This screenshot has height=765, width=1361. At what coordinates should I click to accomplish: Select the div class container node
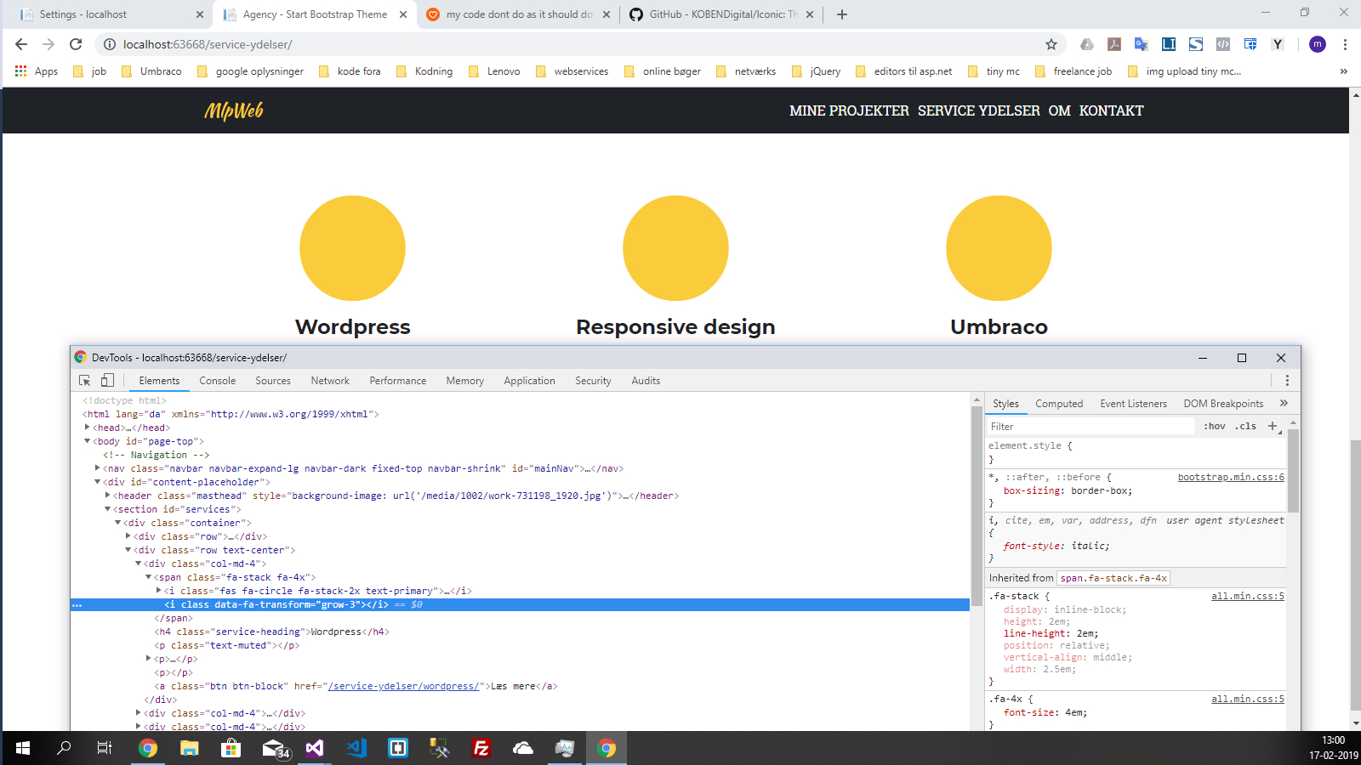pos(187,523)
